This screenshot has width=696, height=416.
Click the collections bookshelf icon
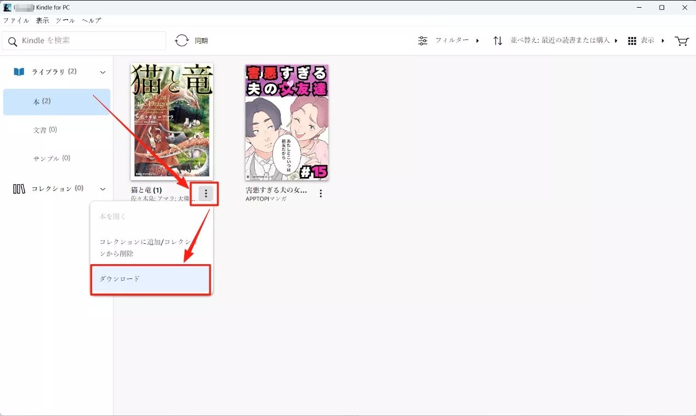[x=19, y=189]
